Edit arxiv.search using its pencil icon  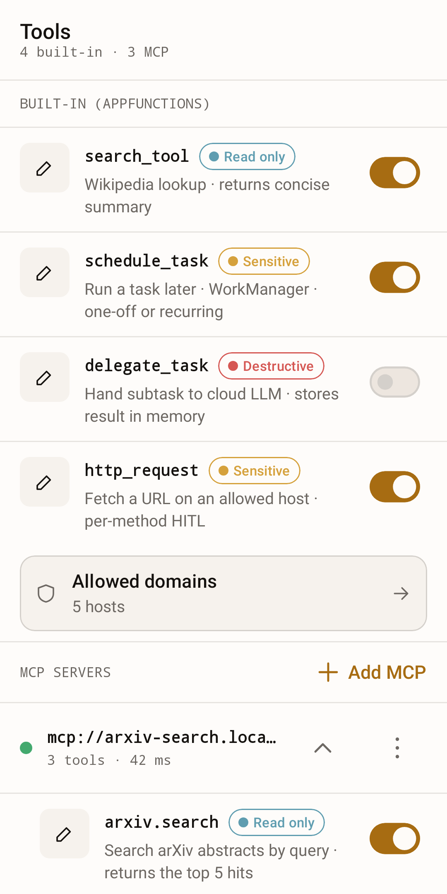pyautogui.click(x=64, y=834)
